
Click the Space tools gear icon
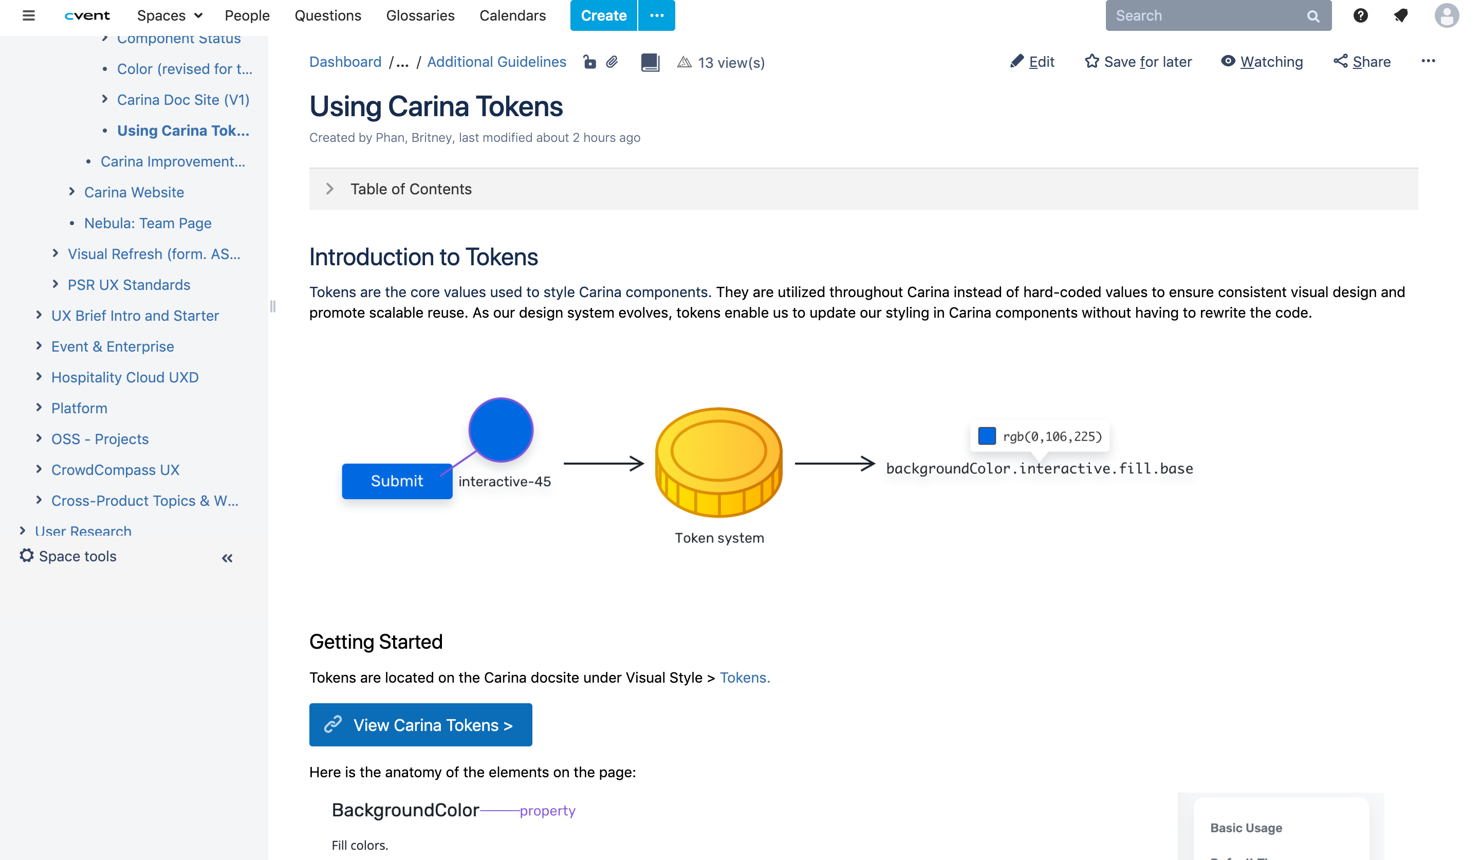click(x=26, y=556)
